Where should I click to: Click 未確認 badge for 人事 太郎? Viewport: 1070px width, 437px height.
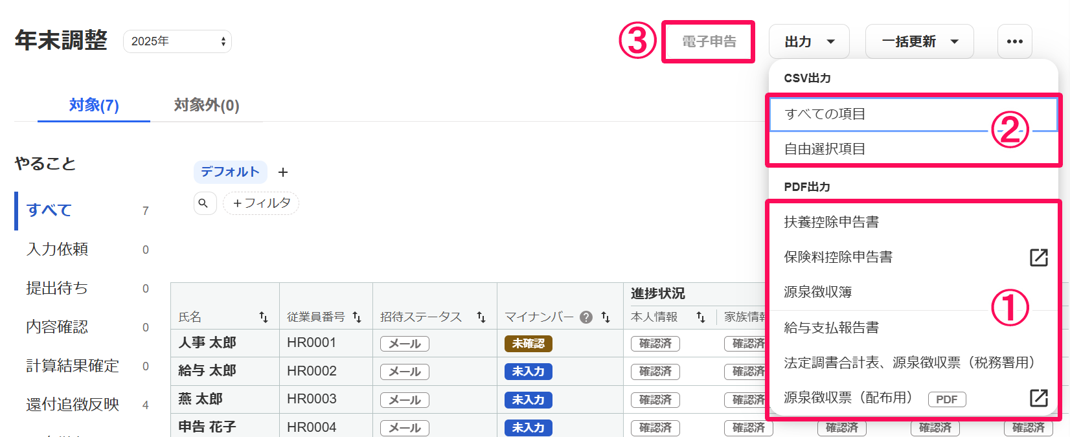point(529,344)
